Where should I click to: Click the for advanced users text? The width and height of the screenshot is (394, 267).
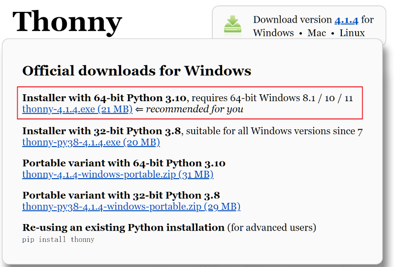(x=272, y=228)
